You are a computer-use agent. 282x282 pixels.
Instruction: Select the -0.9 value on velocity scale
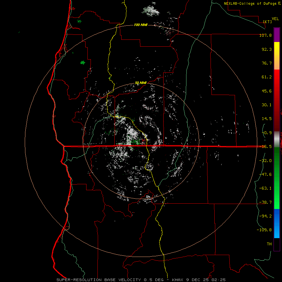click(x=267, y=133)
